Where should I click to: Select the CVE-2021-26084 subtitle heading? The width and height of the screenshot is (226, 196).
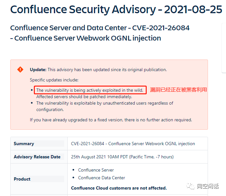pyautogui.click(x=100, y=33)
